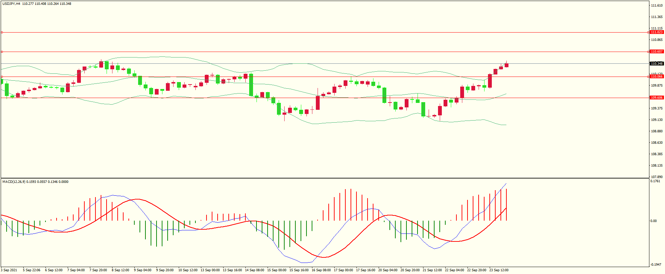Click the 108.880 price axis label
This screenshot has height=274, width=665.
click(x=657, y=131)
